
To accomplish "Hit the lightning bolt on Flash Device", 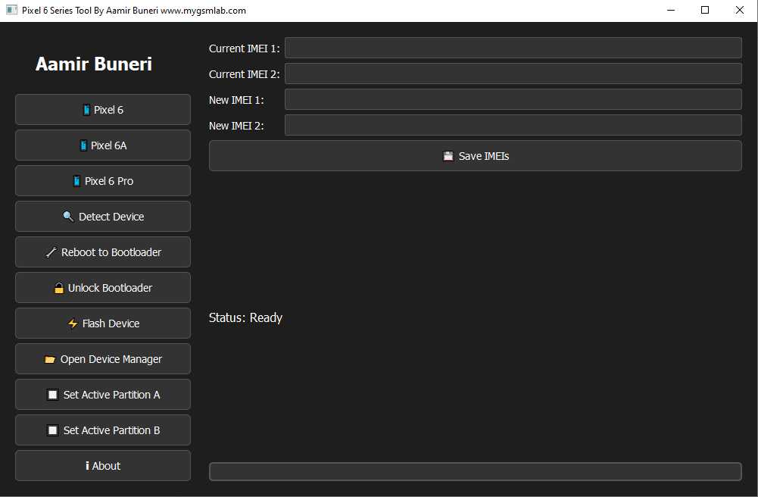I will click(73, 323).
